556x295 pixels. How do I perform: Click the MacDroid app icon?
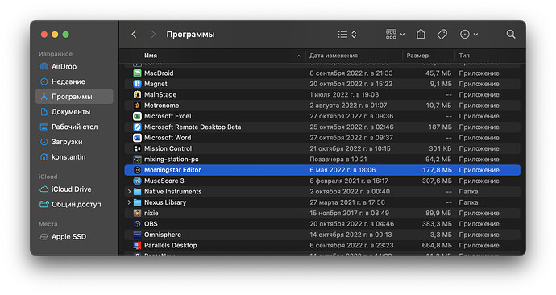tap(137, 73)
